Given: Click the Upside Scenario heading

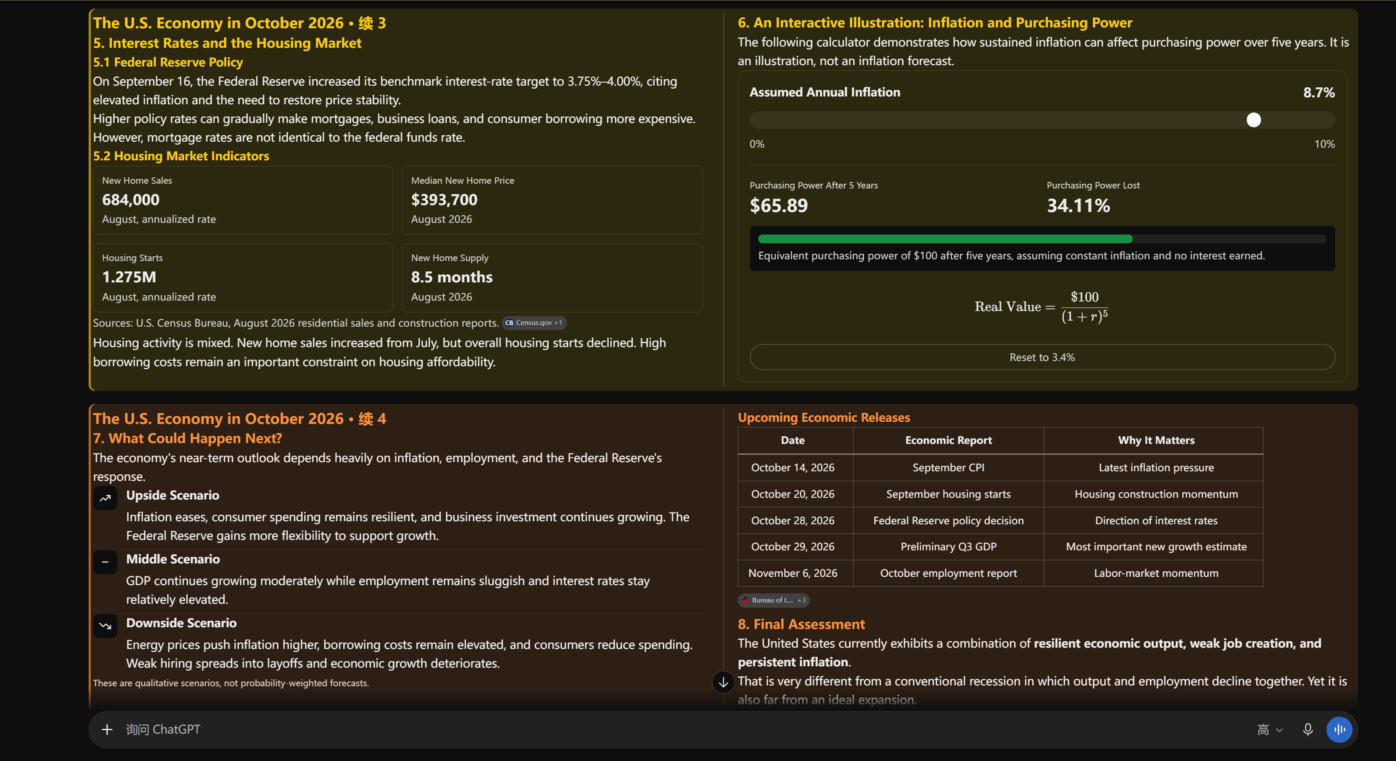Looking at the screenshot, I should coord(172,495).
